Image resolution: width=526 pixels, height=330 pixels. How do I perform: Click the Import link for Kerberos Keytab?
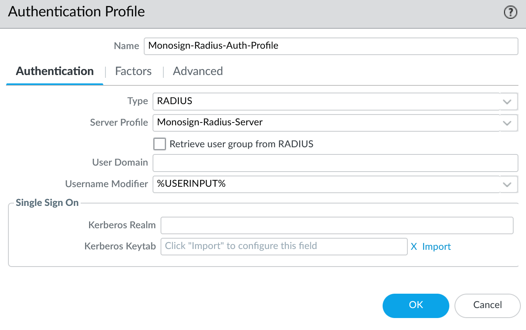[436, 247]
